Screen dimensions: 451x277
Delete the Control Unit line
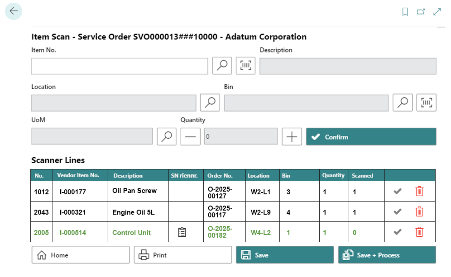point(419,232)
